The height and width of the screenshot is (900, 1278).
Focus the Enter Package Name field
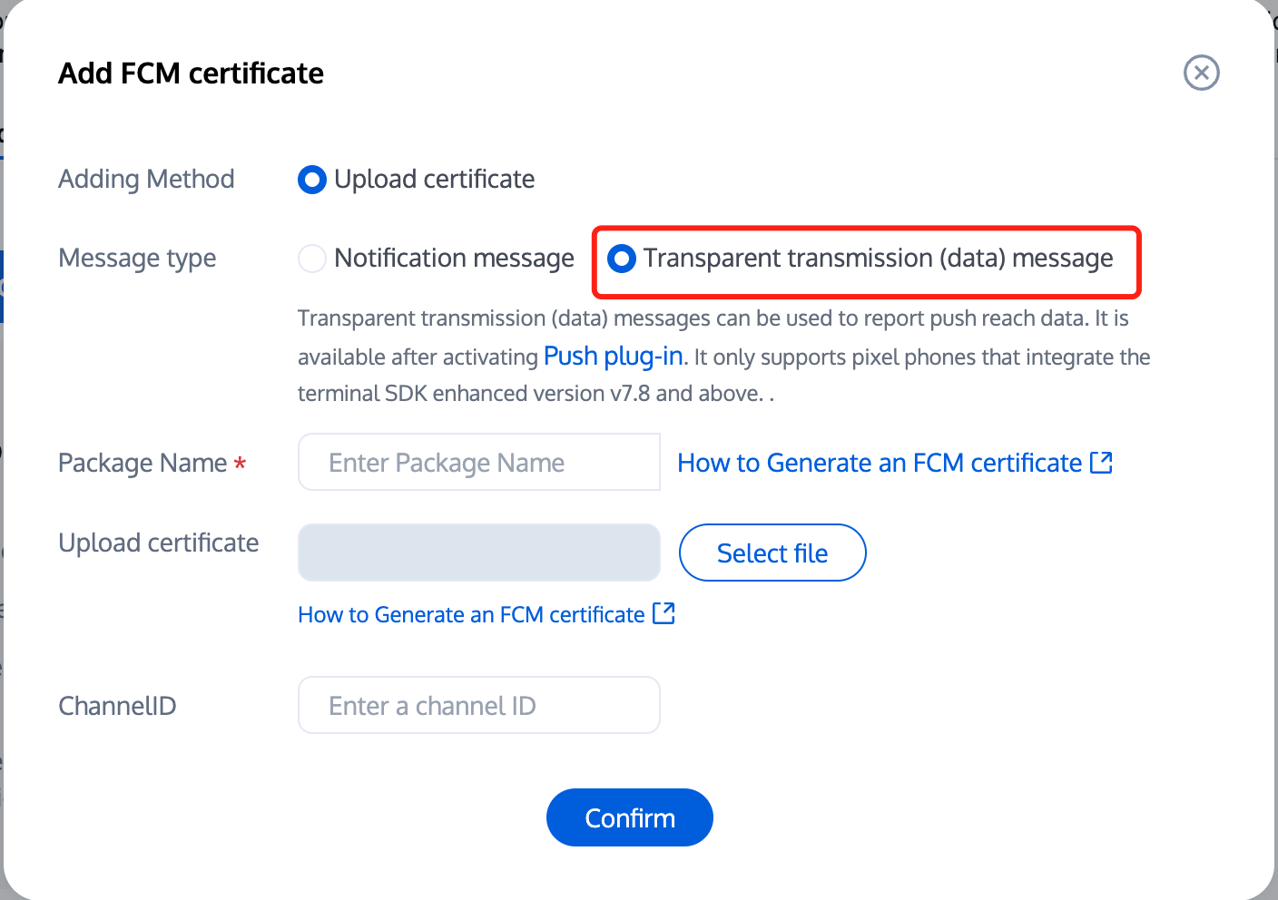[x=478, y=463]
